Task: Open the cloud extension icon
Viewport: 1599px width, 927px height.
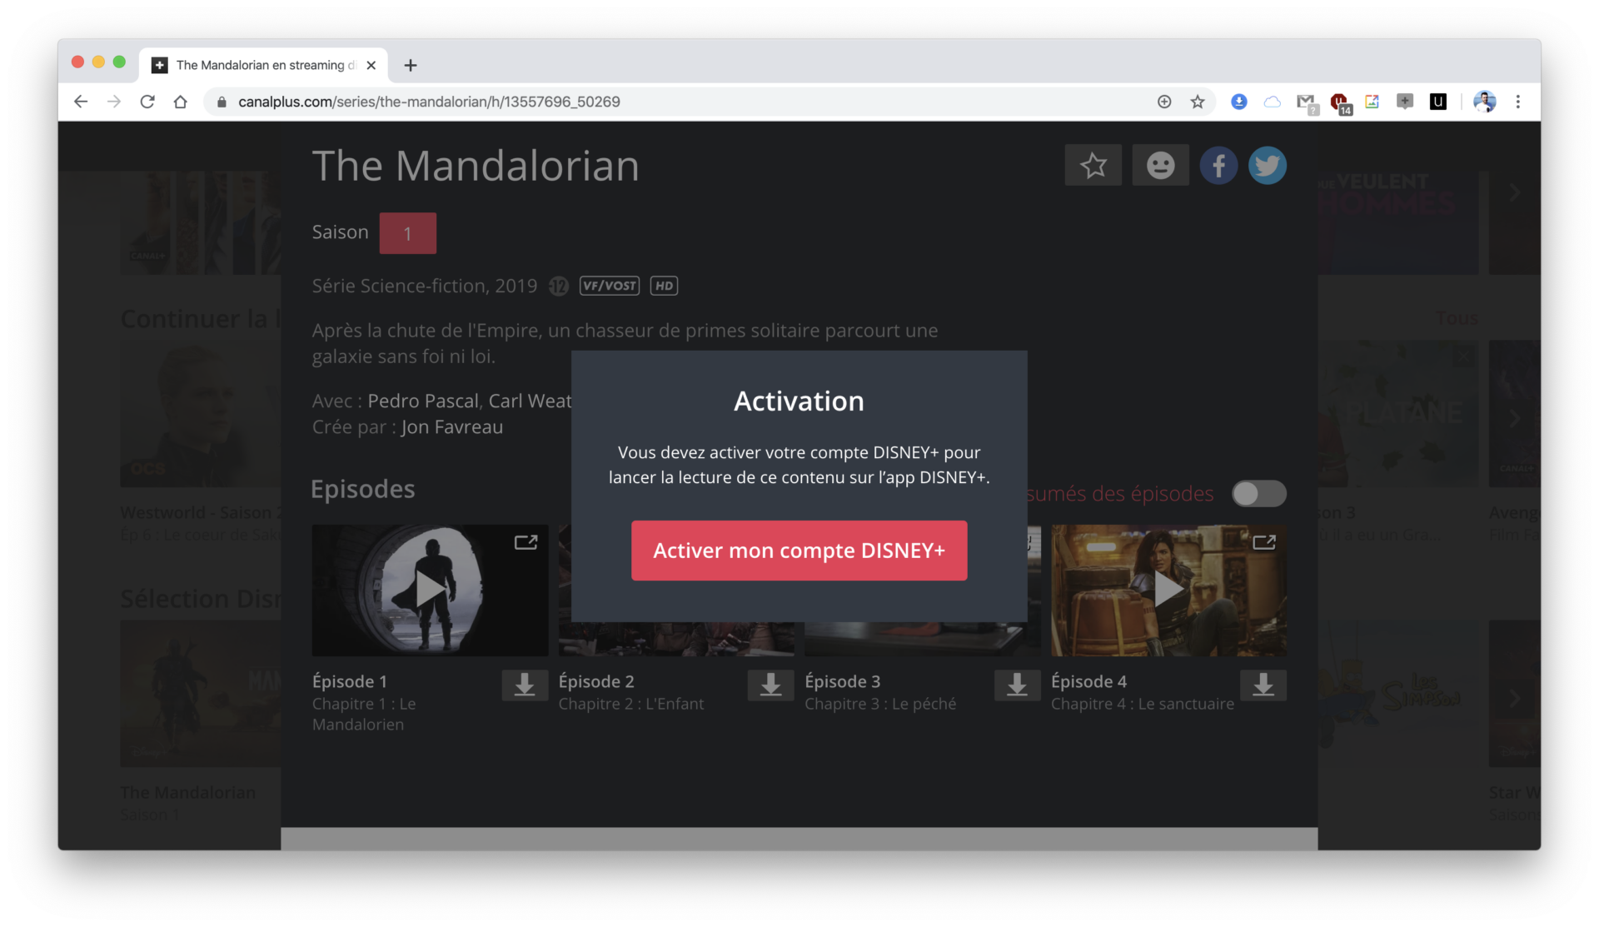Action: (x=1272, y=102)
